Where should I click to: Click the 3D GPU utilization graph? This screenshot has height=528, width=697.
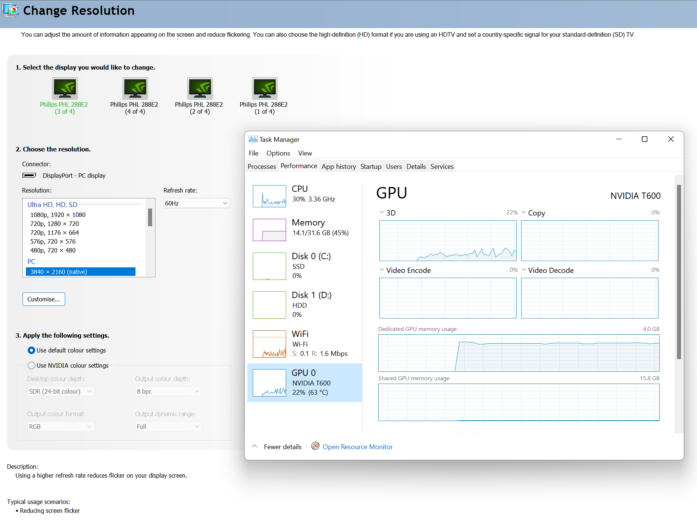pos(448,241)
